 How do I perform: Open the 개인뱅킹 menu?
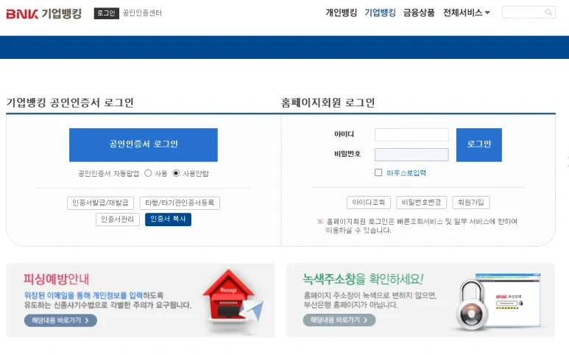(x=341, y=13)
